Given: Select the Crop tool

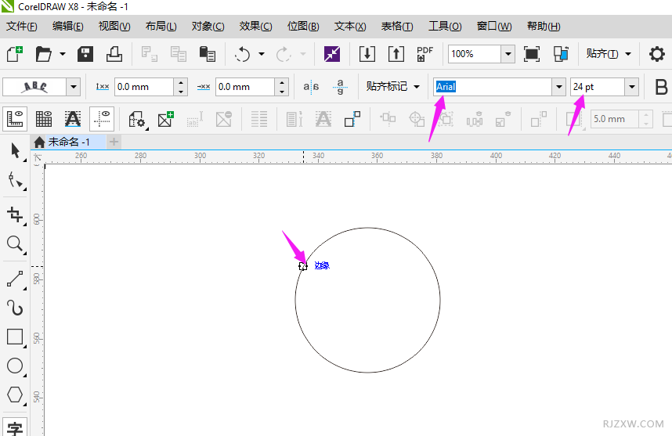Looking at the screenshot, I should tap(15, 214).
